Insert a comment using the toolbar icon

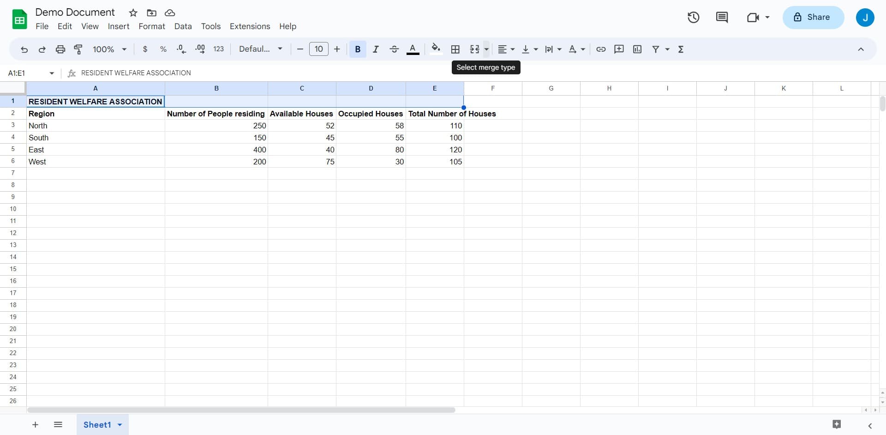point(619,49)
